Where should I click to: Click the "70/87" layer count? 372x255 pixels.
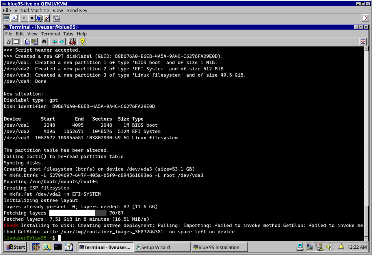coord(116,213)
